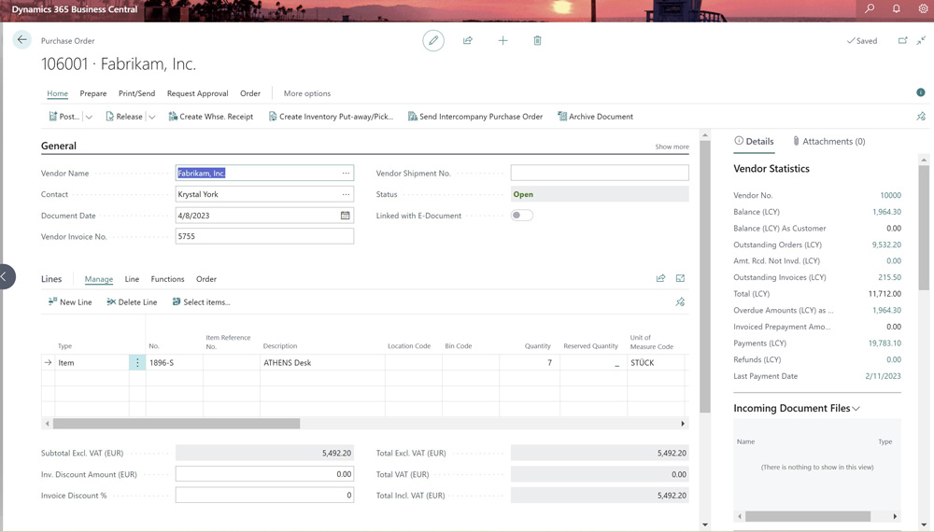Click Create Whse. Receipt action
934x532 pixels.
pos(211,117)
